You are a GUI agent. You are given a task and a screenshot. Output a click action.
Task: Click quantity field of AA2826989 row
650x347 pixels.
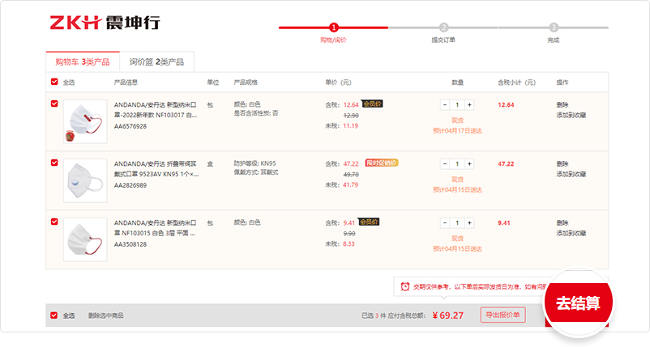click(457, 164)
